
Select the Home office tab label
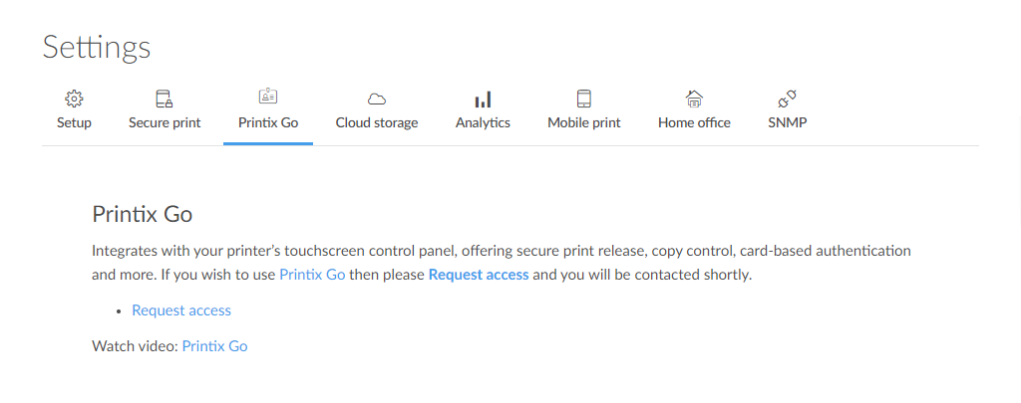(694, 122)
